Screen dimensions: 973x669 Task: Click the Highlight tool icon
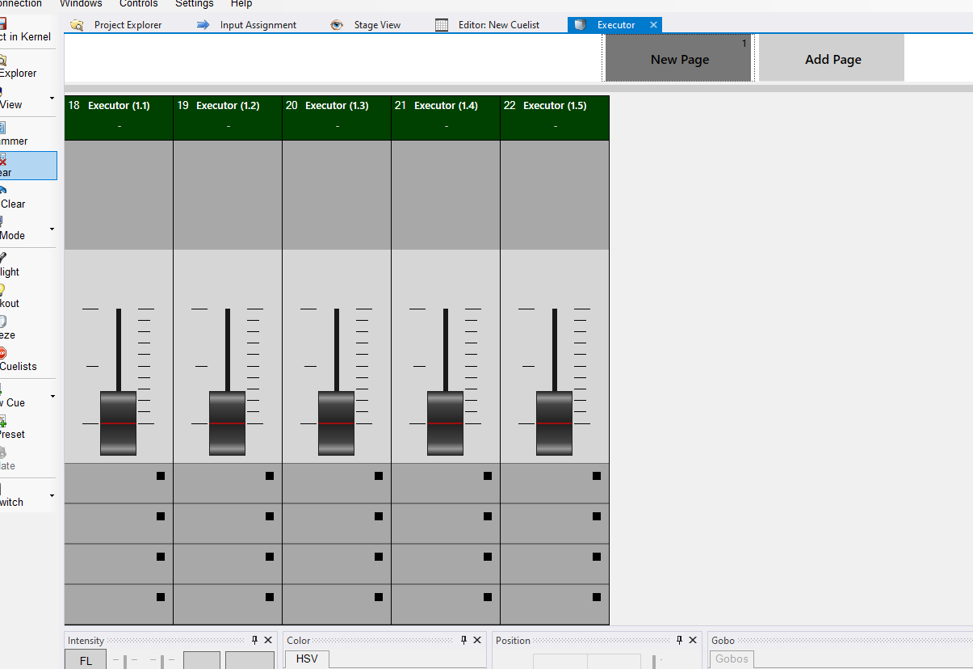coord(3,258)
